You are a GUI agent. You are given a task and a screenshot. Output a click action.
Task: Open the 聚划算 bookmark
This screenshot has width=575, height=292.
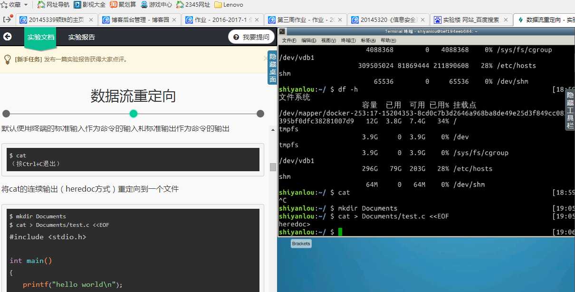click(123, 5)
